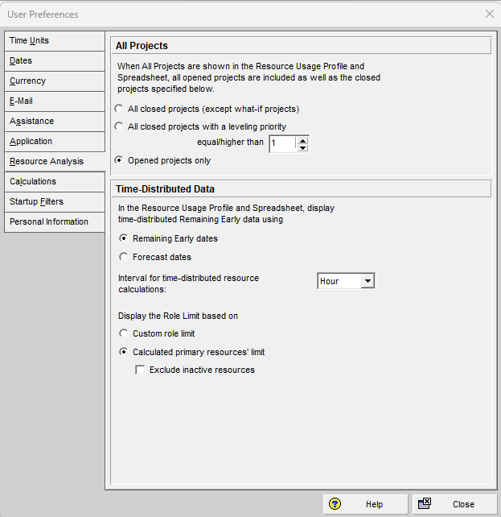This screenshot has width=501, height=517.
Task: Click the Time-Distributed Data section header
Action: tap(301, 189)
